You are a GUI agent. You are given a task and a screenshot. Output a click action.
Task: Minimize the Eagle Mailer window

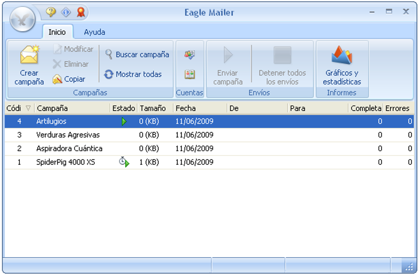[x=372, y=12]
